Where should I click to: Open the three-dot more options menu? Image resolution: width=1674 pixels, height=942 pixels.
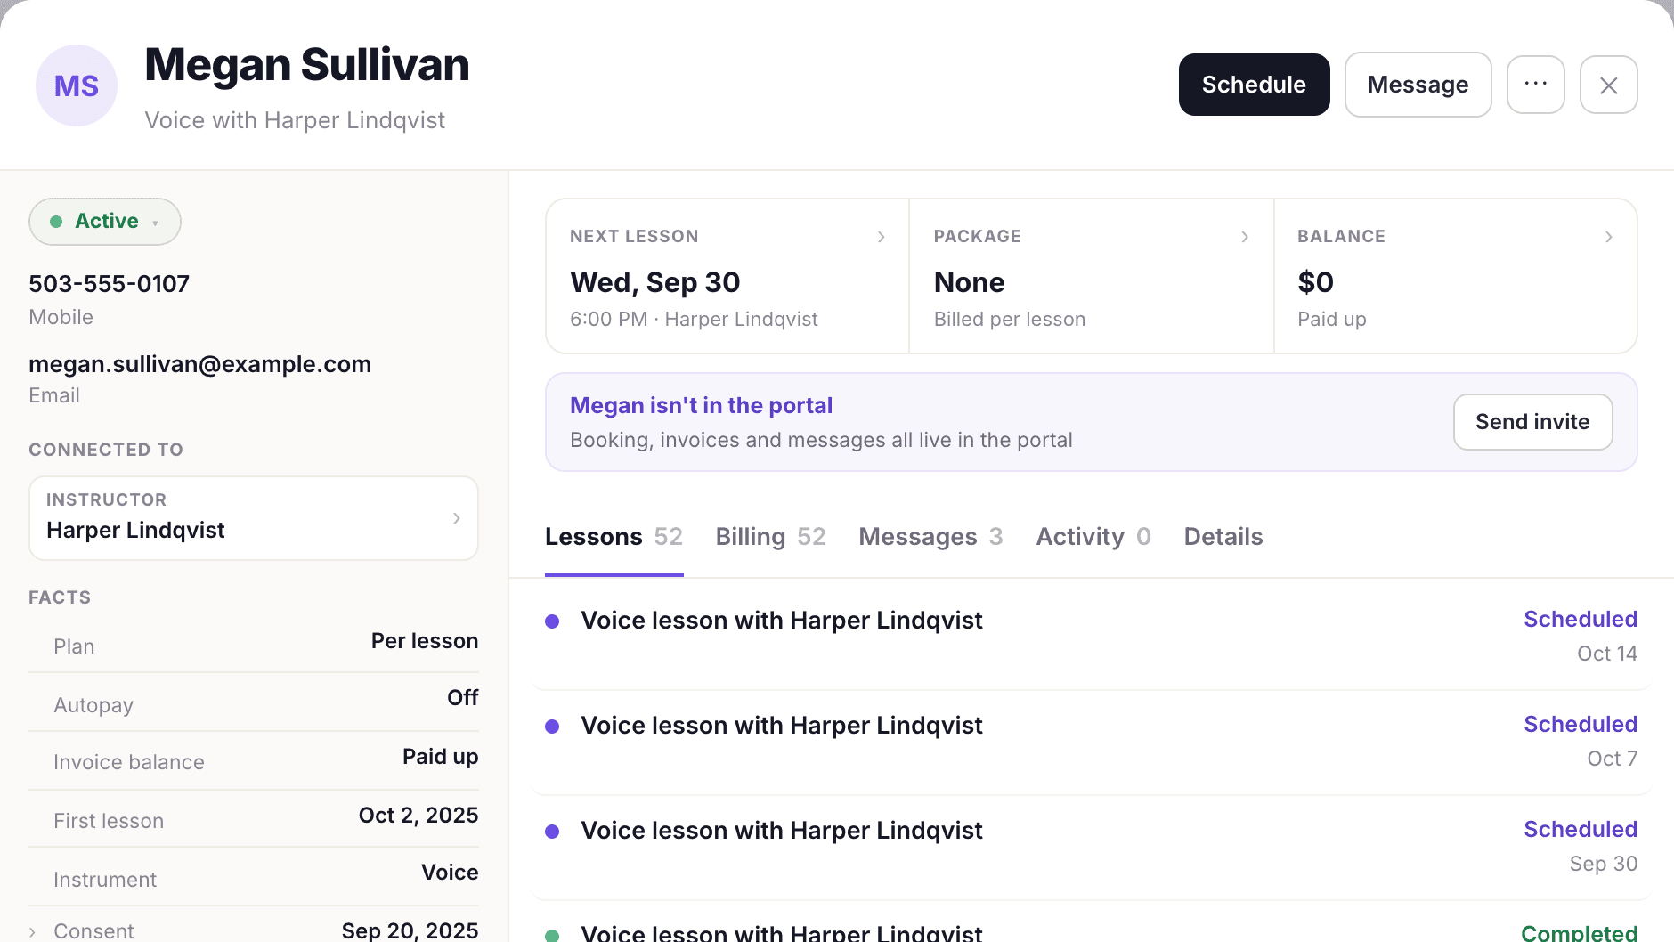(x=1535, y=85)
